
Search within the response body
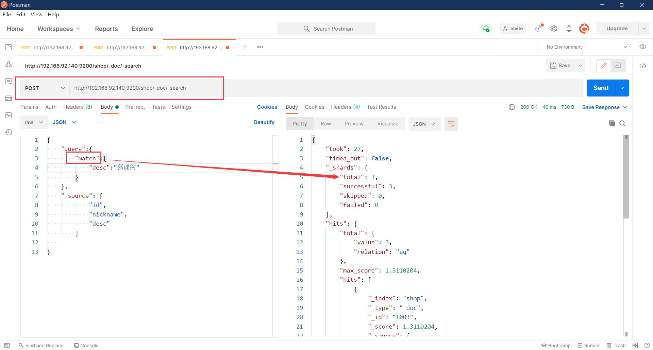pos(622,123)
